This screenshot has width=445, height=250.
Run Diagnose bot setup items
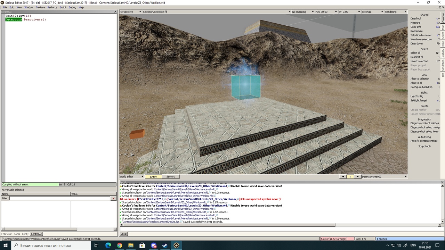click(425, 132)
